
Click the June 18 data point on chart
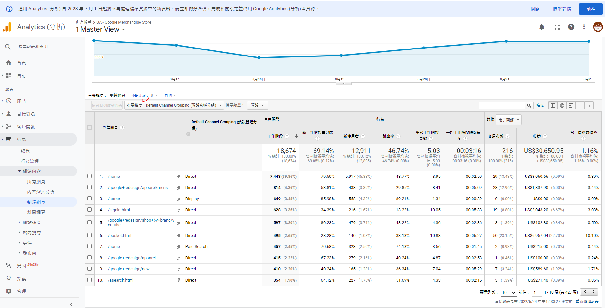point(259,58)
